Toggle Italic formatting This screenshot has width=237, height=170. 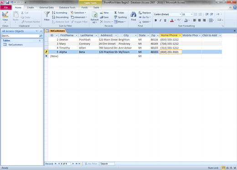pyautogui.click(x=160, y=20)
